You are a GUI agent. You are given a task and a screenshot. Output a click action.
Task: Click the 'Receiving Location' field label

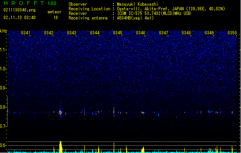[x=89, y=9]
